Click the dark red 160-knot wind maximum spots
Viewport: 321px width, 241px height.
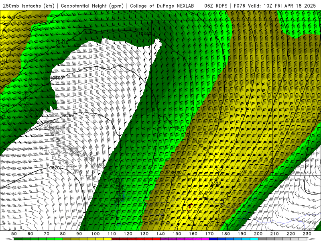pyautogui.click(x=192, y=205)
